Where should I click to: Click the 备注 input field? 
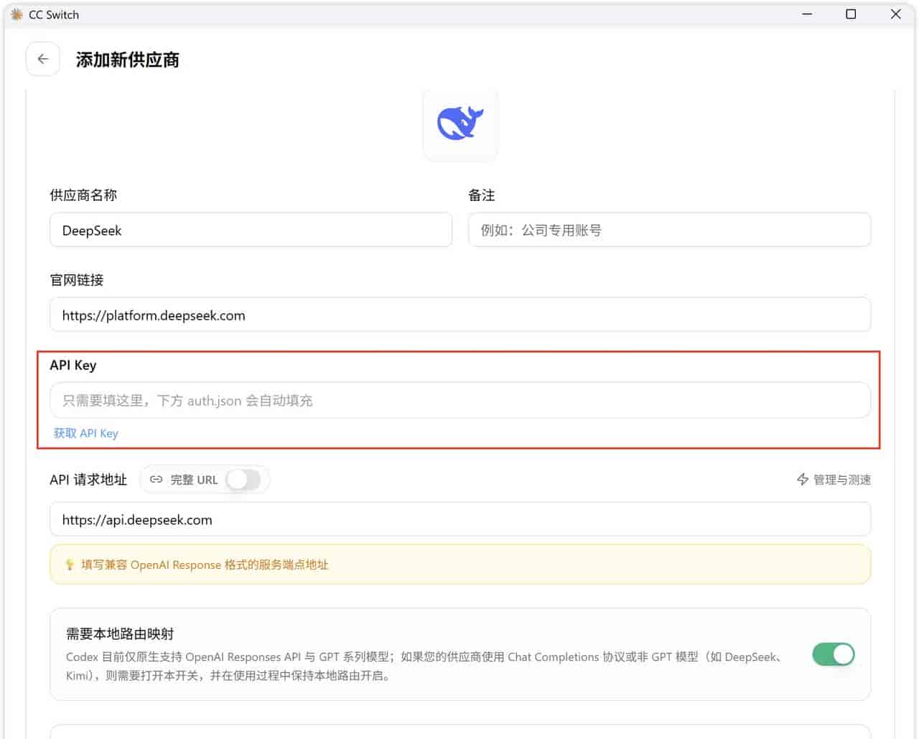(669, 230)
